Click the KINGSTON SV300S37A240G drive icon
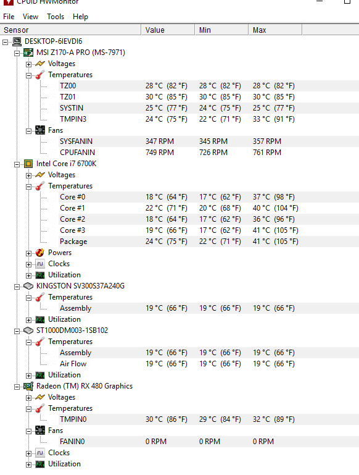 pos(28,286)
